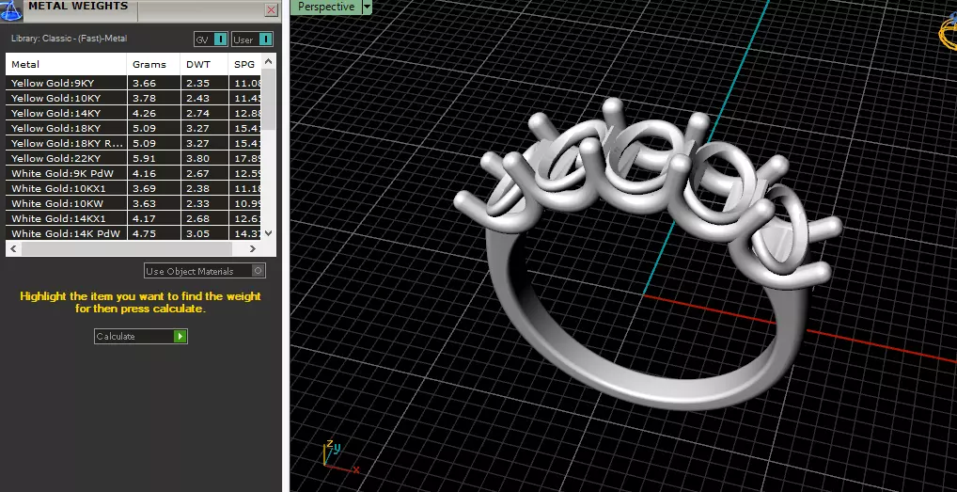Click the Metal column header
This screenshot has height=492, width=957.
click(x=67, y=64)
